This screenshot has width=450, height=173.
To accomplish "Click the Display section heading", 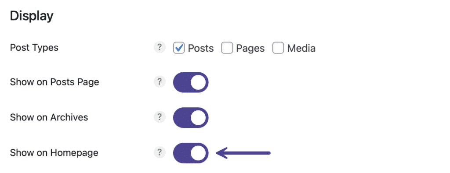I will pos(32,16).
